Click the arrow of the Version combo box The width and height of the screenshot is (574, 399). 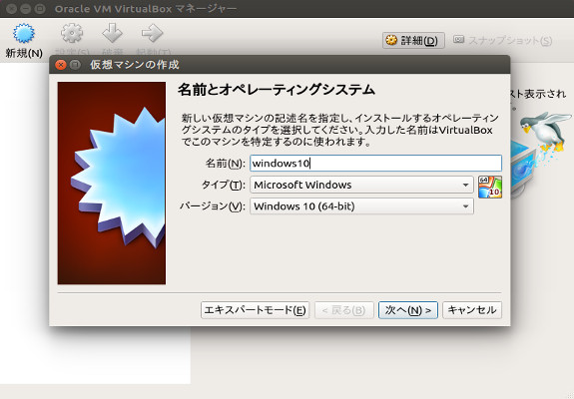click(x=465, y=206)
